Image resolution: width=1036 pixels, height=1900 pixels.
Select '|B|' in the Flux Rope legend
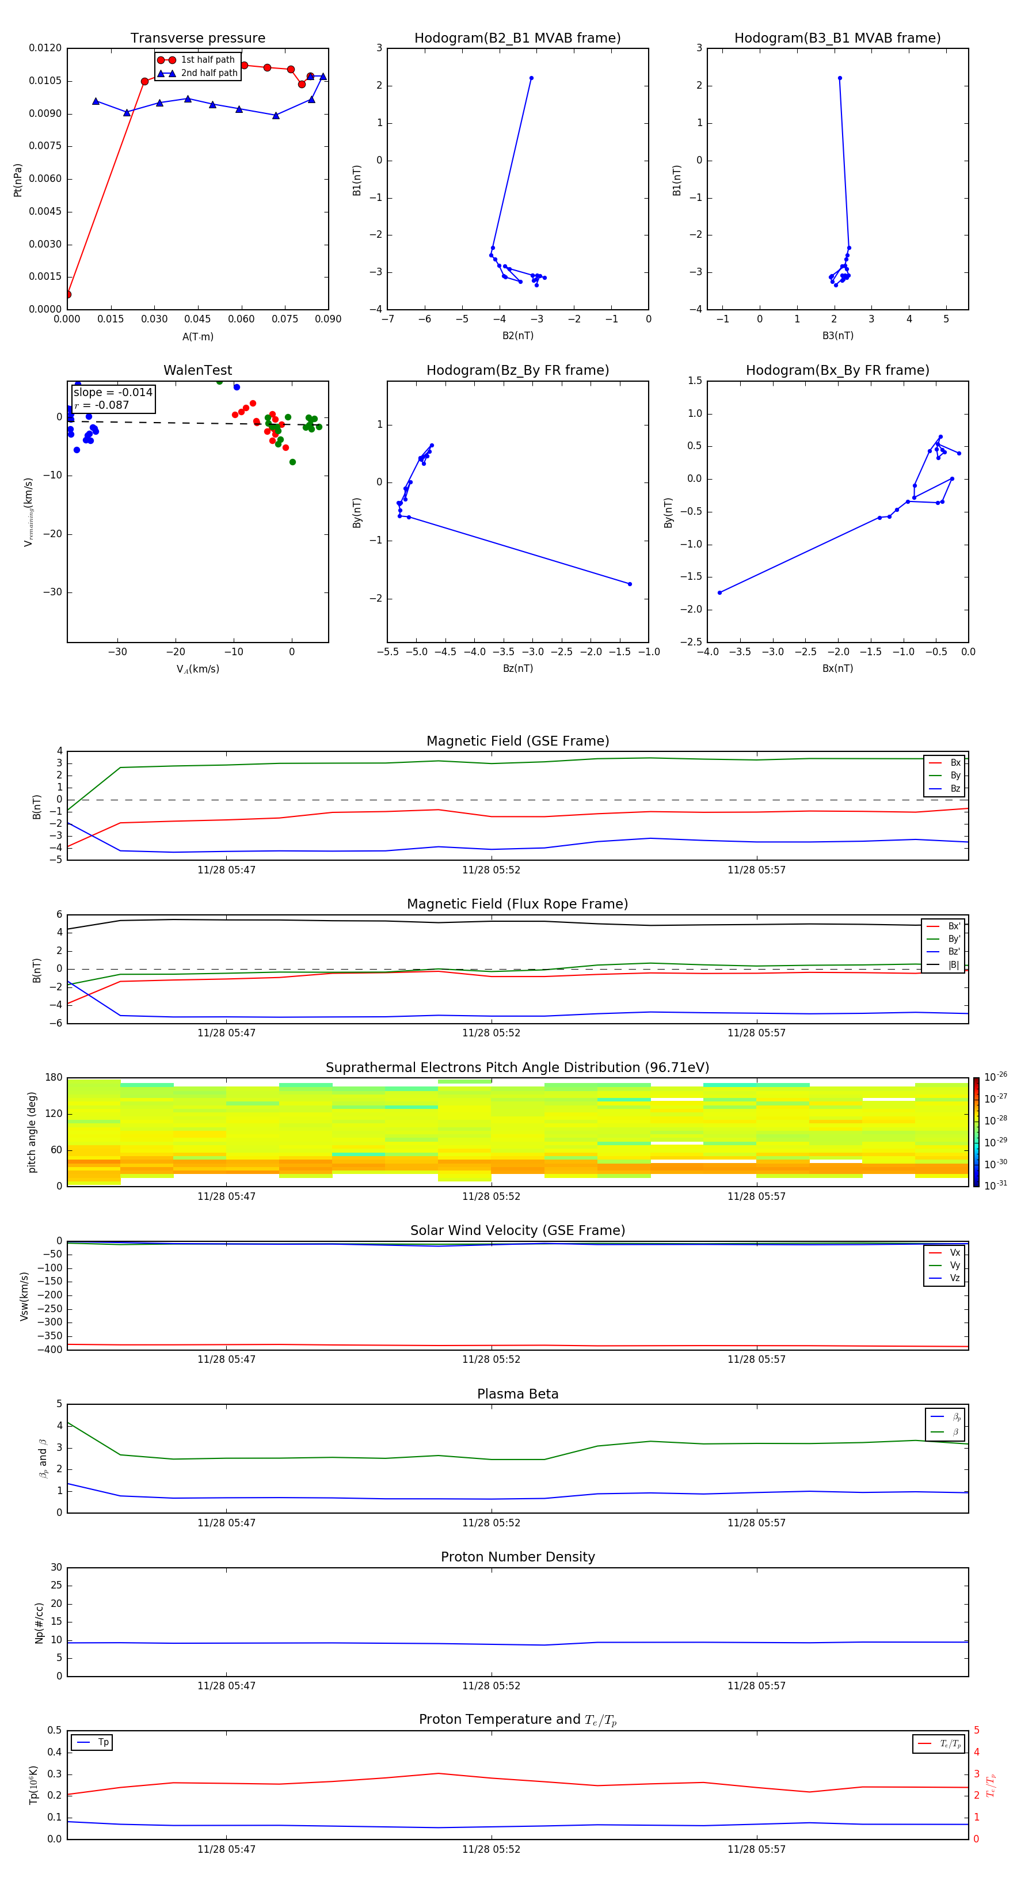click(944, 965)
